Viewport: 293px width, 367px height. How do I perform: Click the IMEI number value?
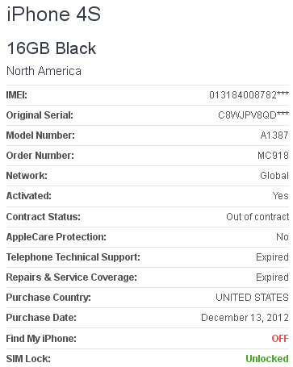[x=249, y=95]
